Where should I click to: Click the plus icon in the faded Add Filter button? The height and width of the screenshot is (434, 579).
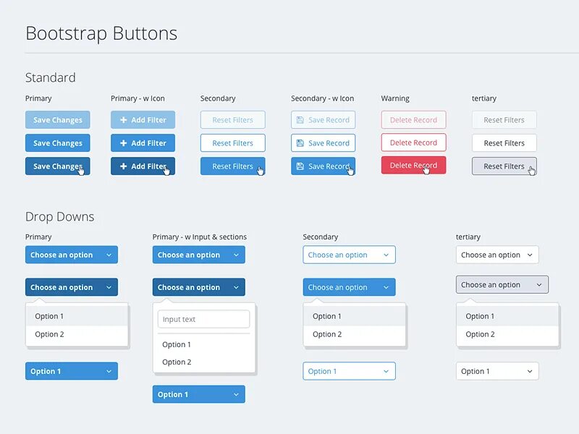[x=124, y=120]
